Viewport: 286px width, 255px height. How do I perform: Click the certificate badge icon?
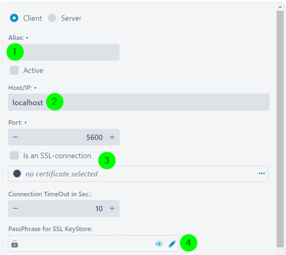[17, 174]
